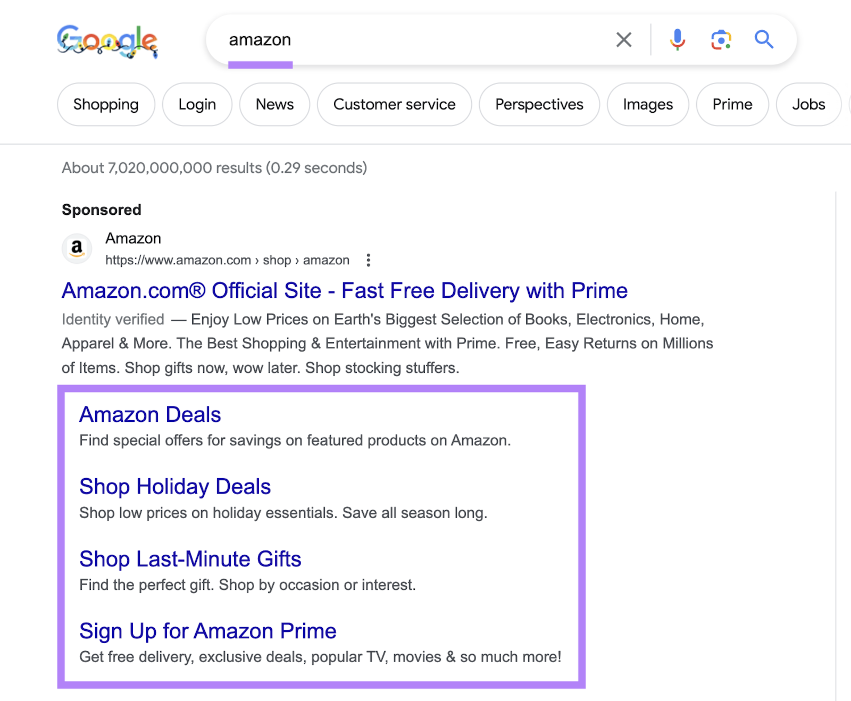Switch to the Shopping results filter

pos(106,104)
